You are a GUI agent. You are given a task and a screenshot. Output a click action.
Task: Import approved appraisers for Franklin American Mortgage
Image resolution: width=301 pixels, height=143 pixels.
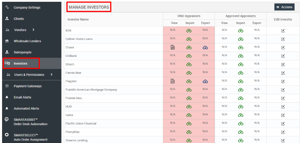pos(240,90)
